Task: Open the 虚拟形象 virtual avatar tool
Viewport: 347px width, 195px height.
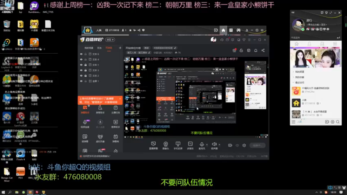Action: tap(100, 138)
